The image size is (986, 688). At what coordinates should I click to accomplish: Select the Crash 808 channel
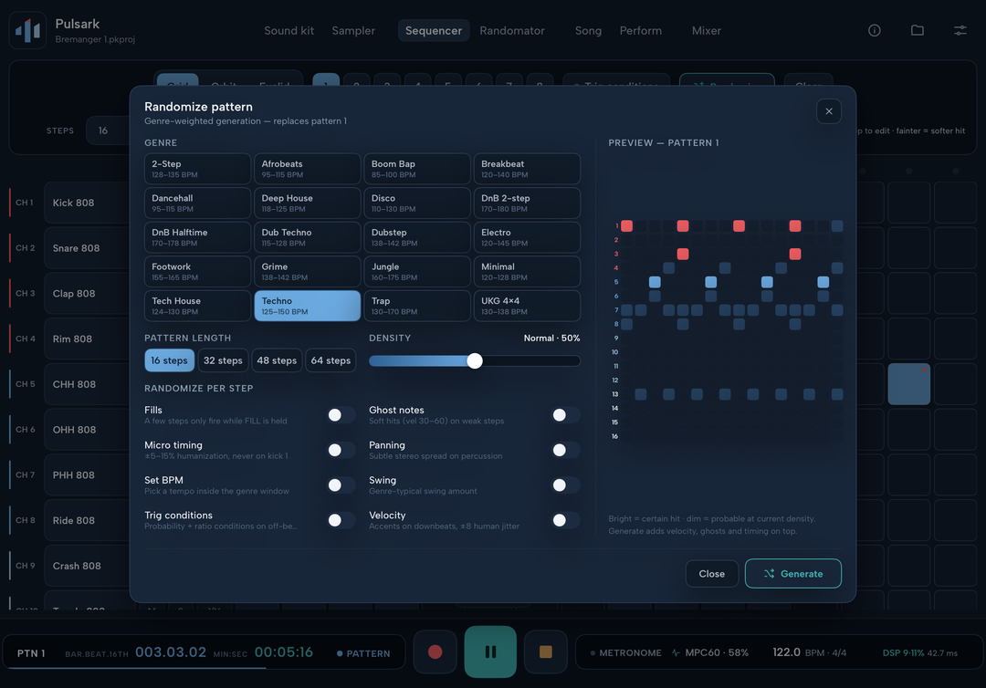point(87,566)
